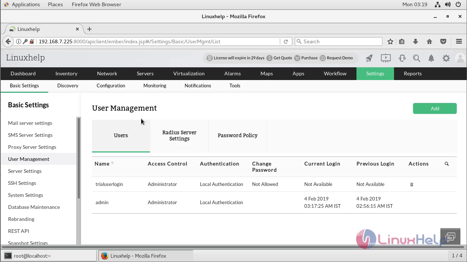This screenshot has width=467, height=262.
Task: Go to the Firefox home icon
Action: click(429, 41)
